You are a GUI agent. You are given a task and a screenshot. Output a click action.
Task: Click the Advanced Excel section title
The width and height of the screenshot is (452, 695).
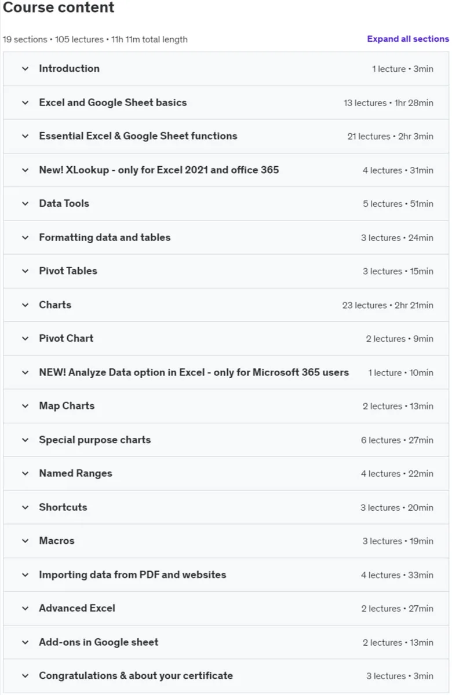pyautogui.click(x=76, y=608)
